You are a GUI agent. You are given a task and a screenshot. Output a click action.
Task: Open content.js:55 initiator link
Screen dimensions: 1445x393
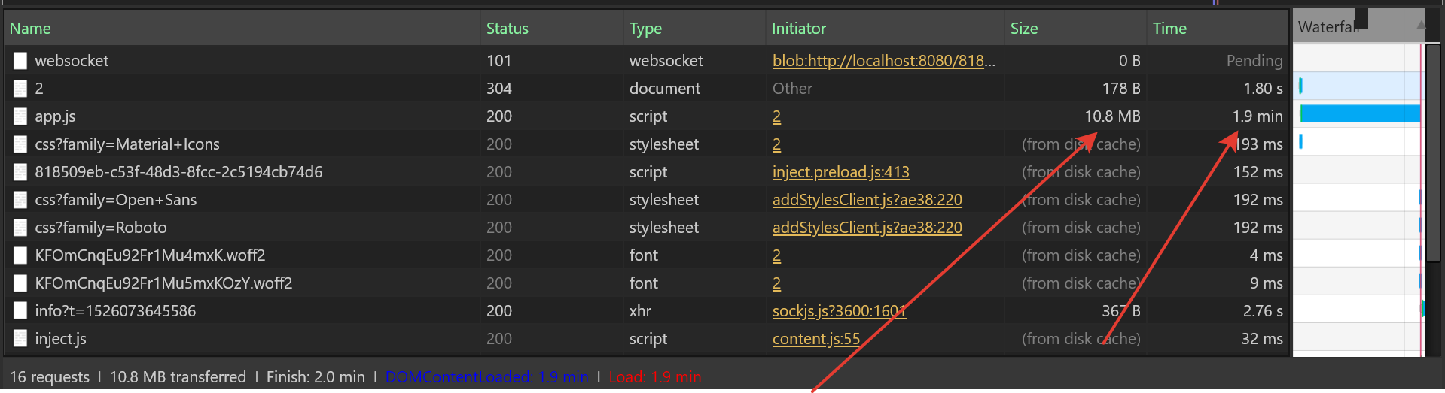[816, 339]
